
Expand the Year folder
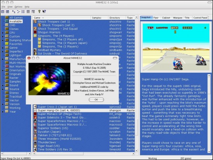tap(3, 112)
